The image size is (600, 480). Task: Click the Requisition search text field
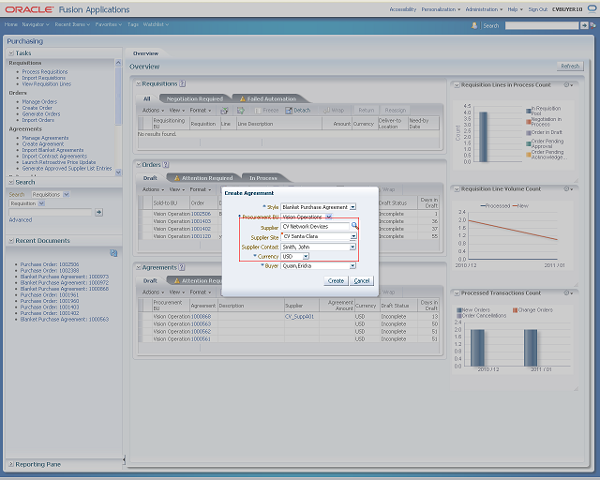pyautogui.click(x=51, y=212)
